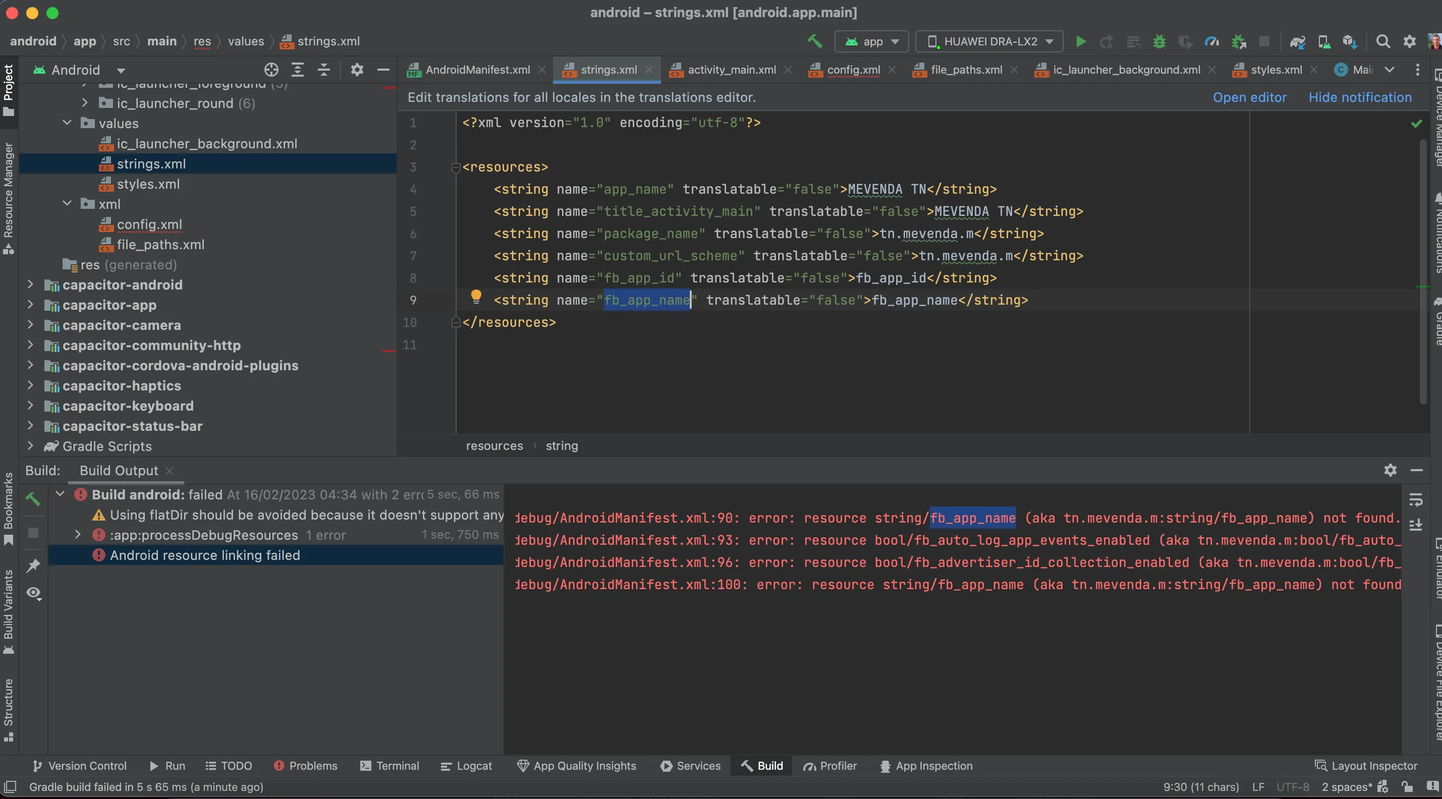Toggle the eye view filter in Build panel
The image size is (1442, 799).
tap(34, 593)
